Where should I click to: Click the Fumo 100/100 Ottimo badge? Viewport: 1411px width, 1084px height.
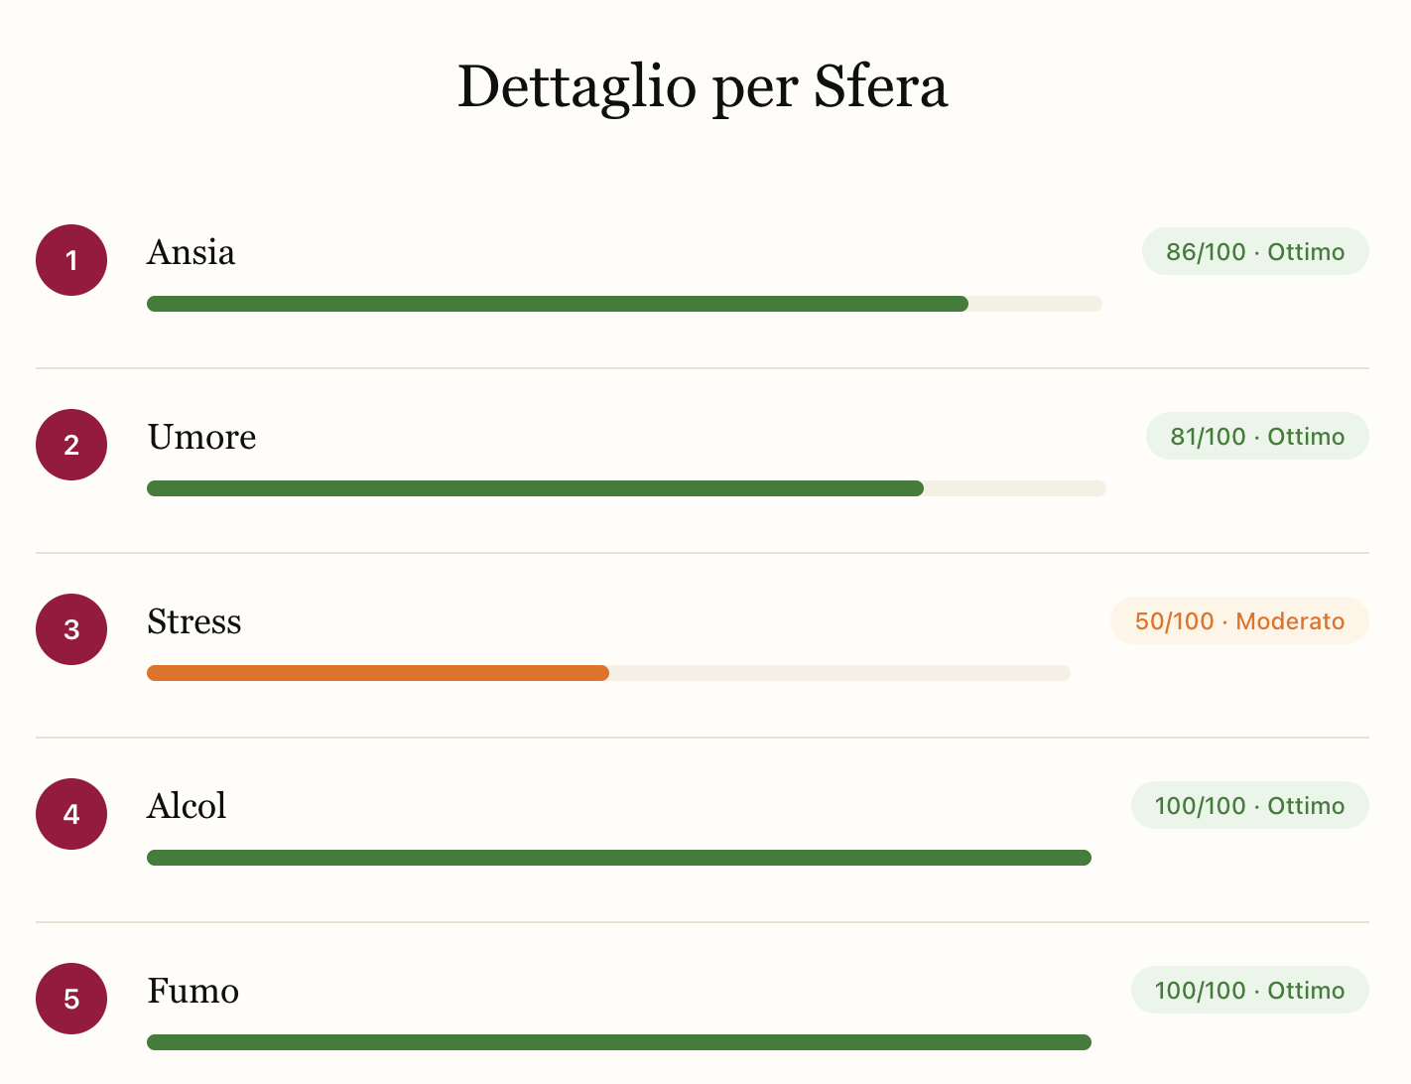1249,991
